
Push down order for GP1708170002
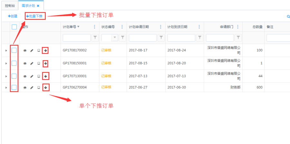[x=45, y=50]
